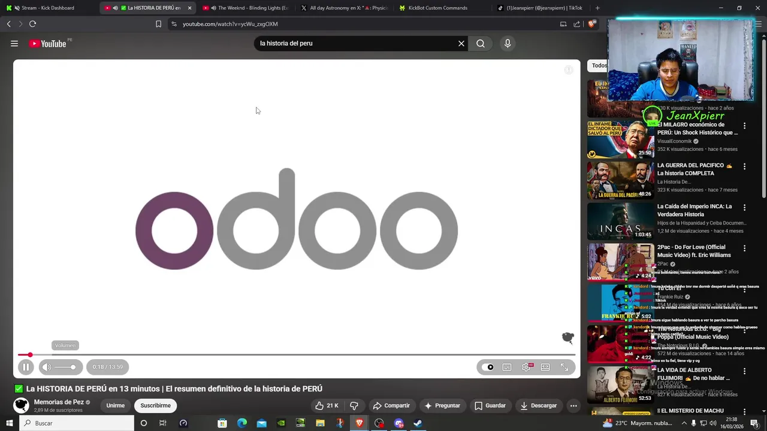The image size is (767, 431).
Task: Start voice search with the microphone icon
Action: coord(508,43)
